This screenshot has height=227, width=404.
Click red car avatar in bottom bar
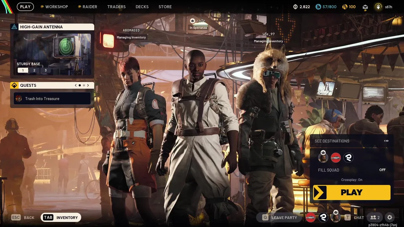tap(311, 217)
